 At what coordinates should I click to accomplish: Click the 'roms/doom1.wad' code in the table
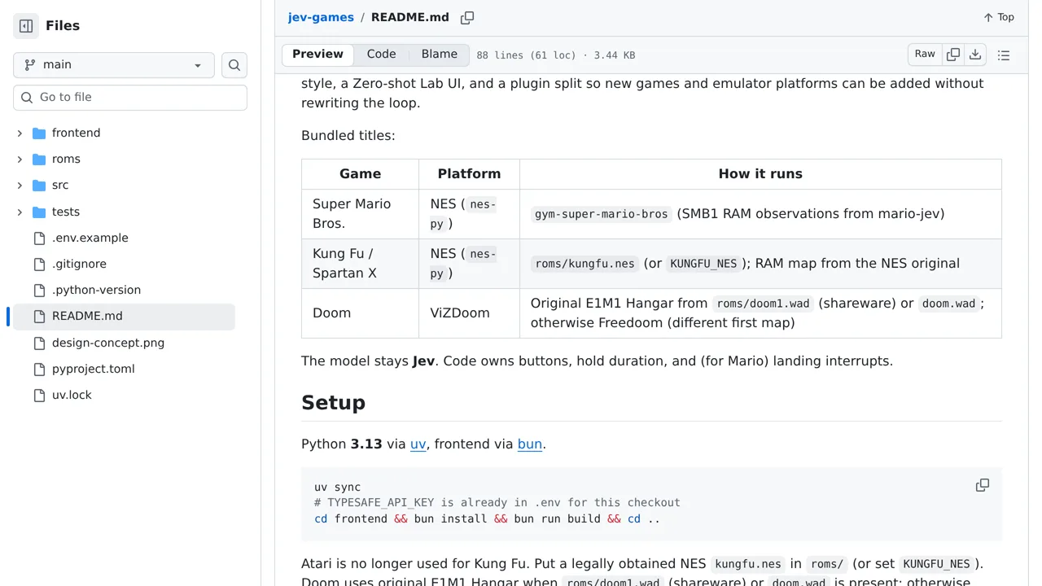(x=763, y=304)
